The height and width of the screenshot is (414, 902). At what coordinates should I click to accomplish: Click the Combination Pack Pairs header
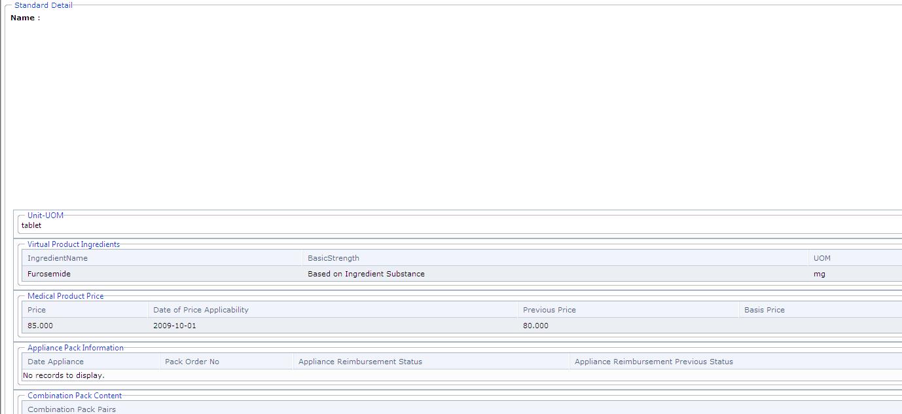pyautogui.click(x=71, y=409)
